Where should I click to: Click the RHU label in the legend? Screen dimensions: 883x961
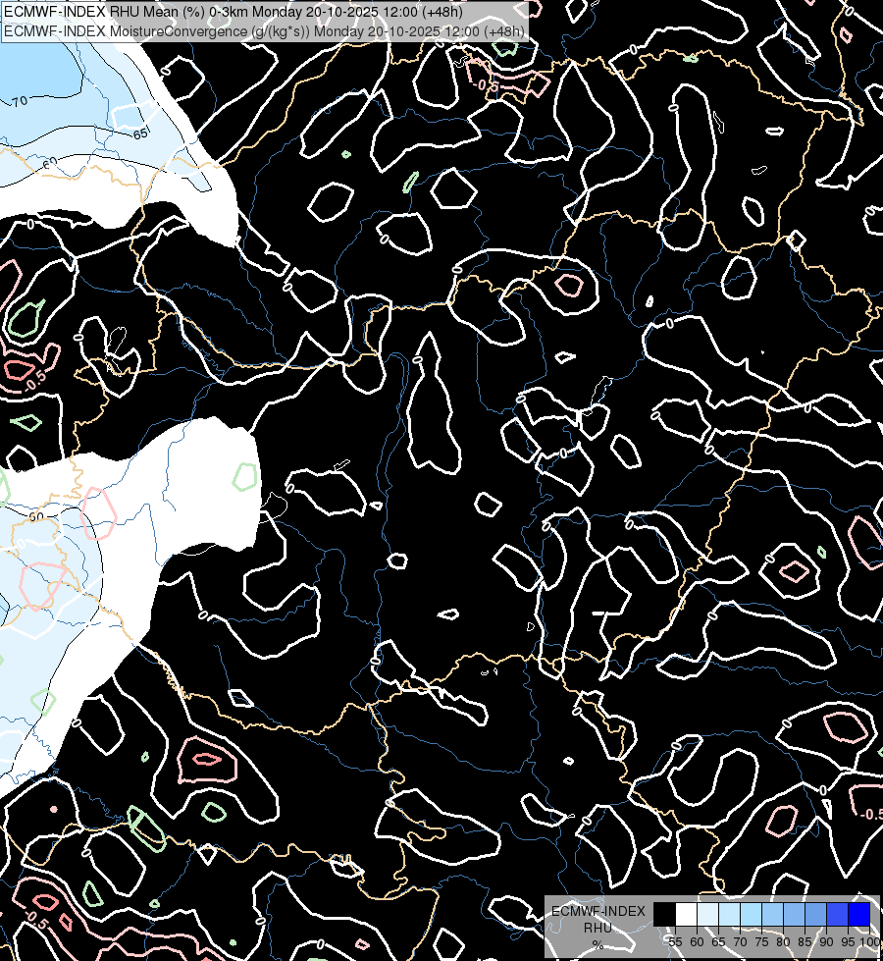(x=597, y=928)
